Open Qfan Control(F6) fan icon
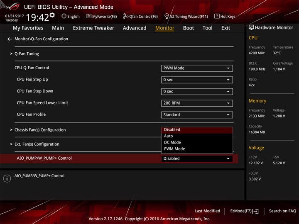The height and width of the screenshot is (224, 299). pos(125,16)
